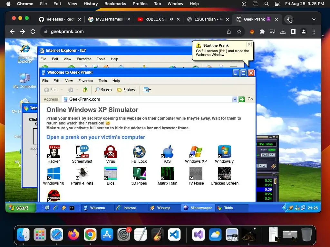Viewport: 330px width, 247px height.
Task: Open the Folders toolbar button
Action: pos(126,90)
